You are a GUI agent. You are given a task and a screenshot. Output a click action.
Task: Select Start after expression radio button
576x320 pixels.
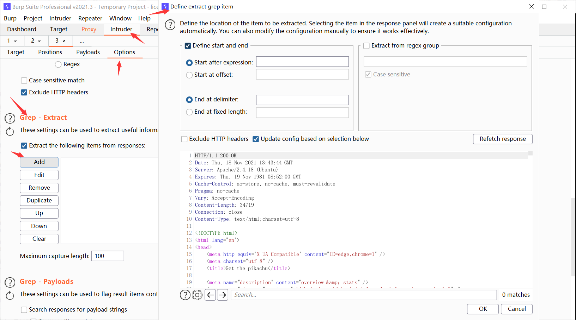tap(189, 63)
